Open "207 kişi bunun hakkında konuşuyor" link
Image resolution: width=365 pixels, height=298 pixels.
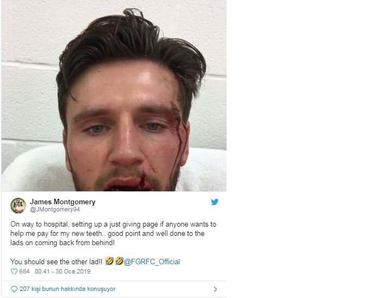pyautogui.click(x=68, y=289)
